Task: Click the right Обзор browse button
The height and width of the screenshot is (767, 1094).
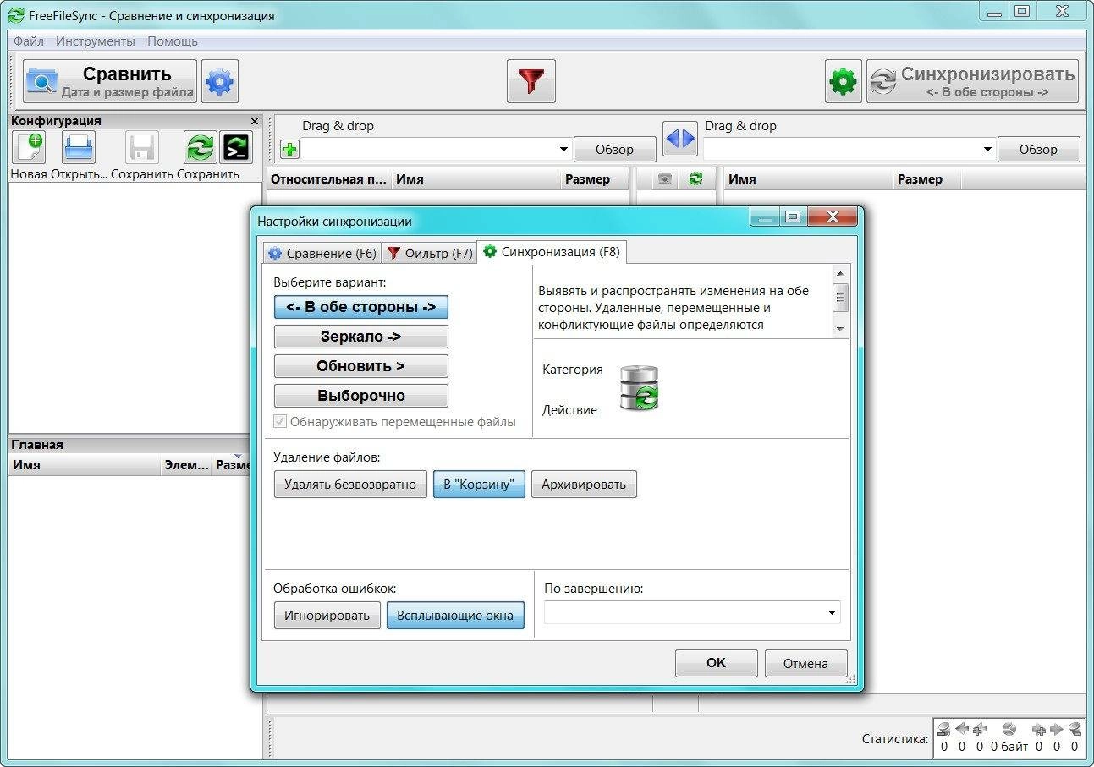Action: tap(1038, 149)
